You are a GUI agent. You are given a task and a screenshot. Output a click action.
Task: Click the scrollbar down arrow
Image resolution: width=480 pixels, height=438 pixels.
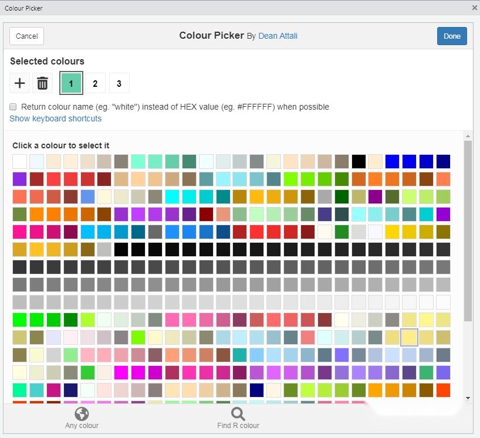point(468,398)
